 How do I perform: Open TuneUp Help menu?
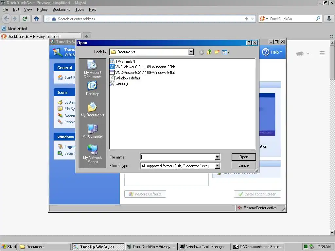tap(272, 52)
